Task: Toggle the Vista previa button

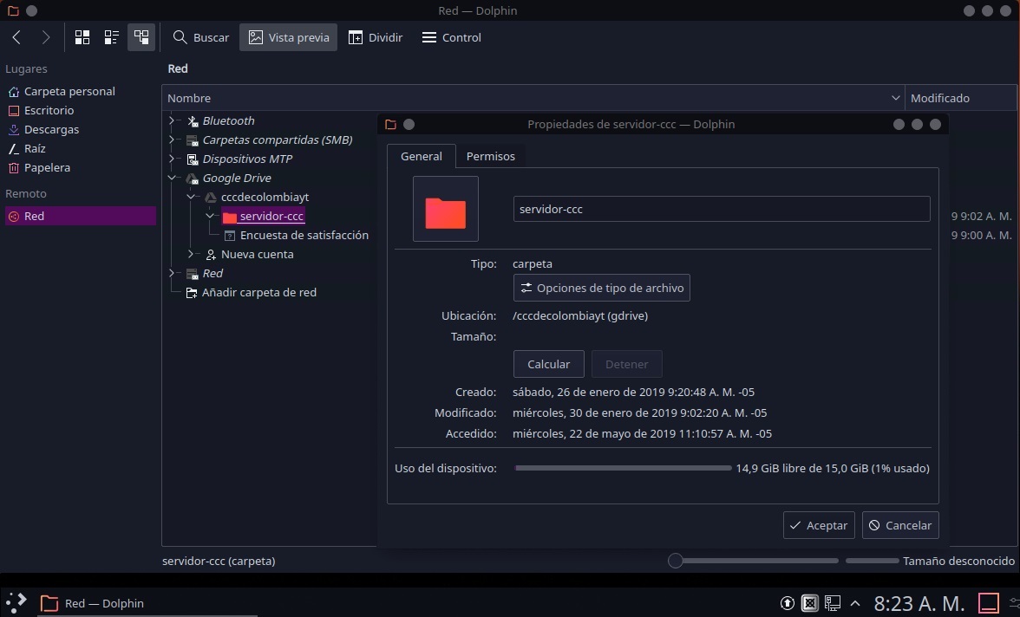Action: pyautogui.click(x=288, y=37)
